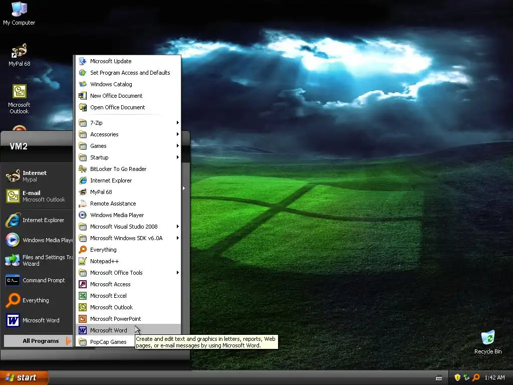
Task: Click Microsoft Visual Studio 2008 label
Action: (124, 227)
